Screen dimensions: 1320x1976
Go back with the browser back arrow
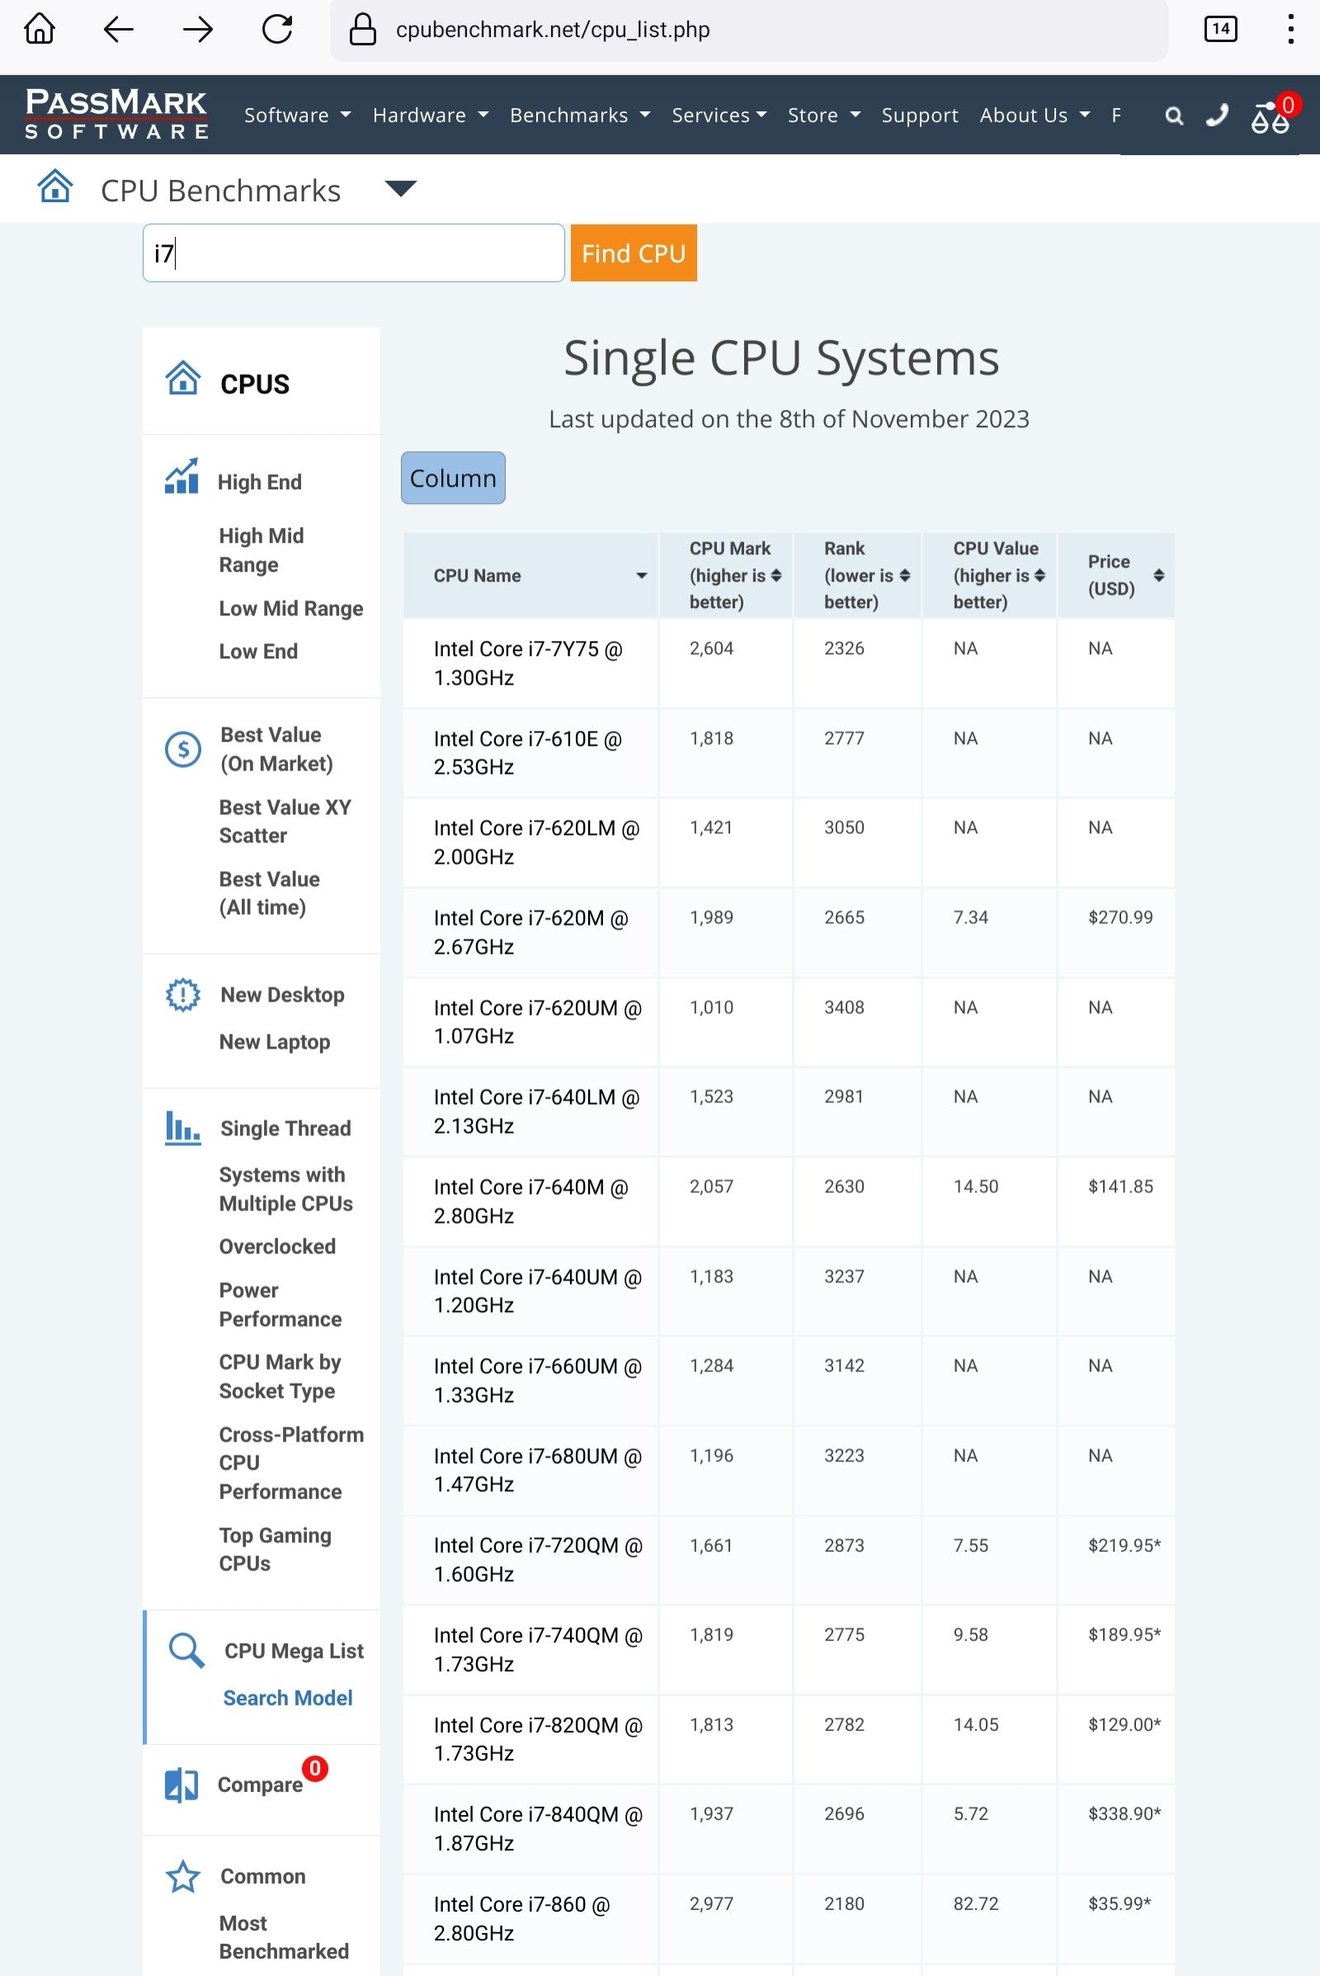click(x=118, y=30)
